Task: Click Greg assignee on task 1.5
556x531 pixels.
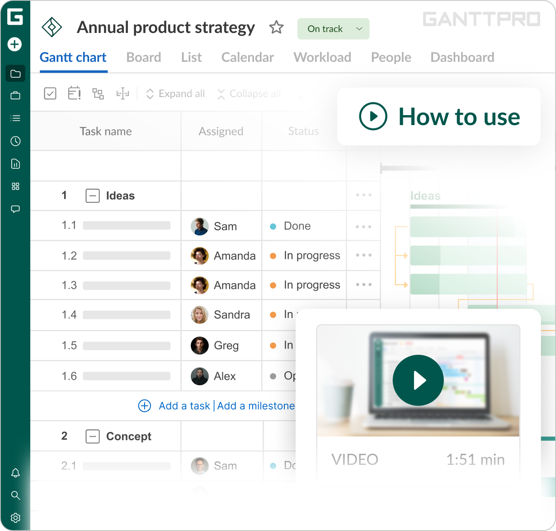Action: [215, 345]
